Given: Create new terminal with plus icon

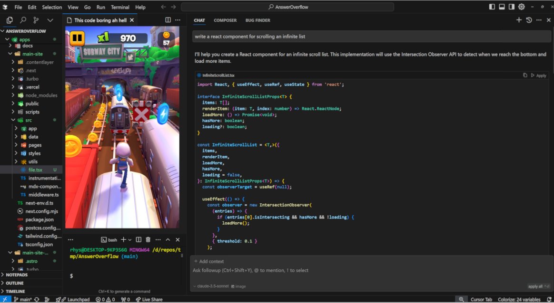Looking at the screenshot, I should pos(123,240).
